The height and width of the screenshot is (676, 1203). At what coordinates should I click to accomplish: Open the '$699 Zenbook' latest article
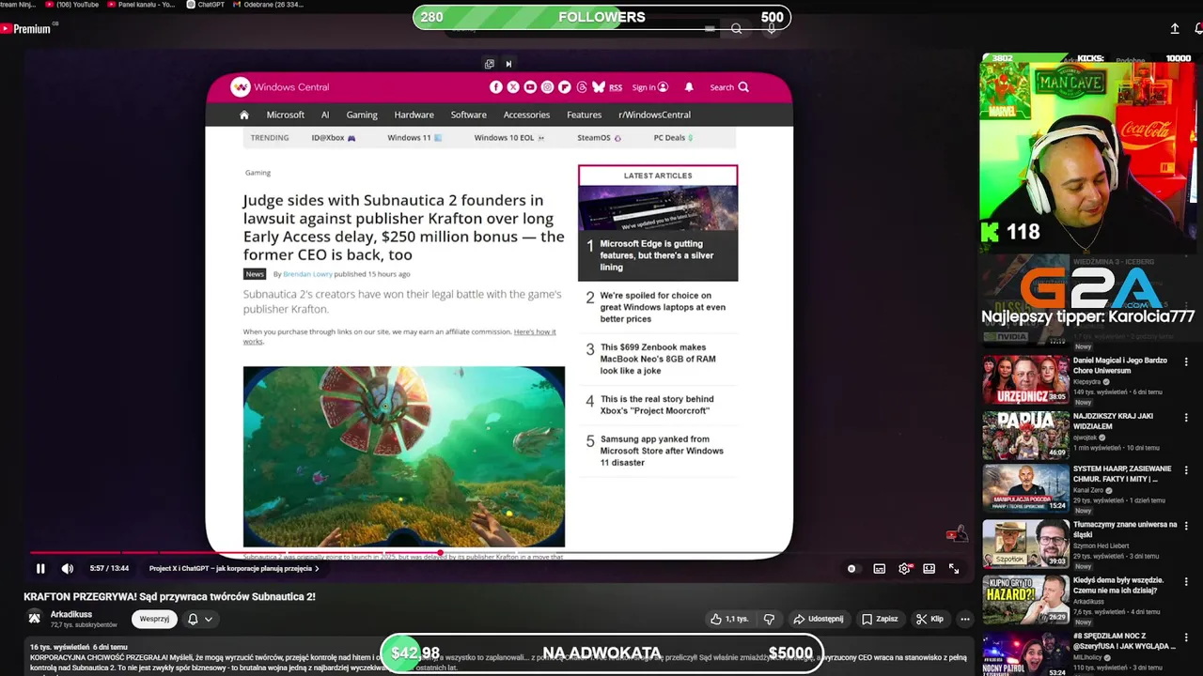(658, 359)
